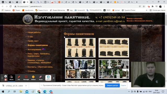
Task: Open the Отзывы page
Action: (31, 71)
